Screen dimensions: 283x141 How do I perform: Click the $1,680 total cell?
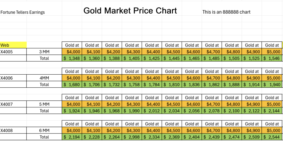point(72,85)
